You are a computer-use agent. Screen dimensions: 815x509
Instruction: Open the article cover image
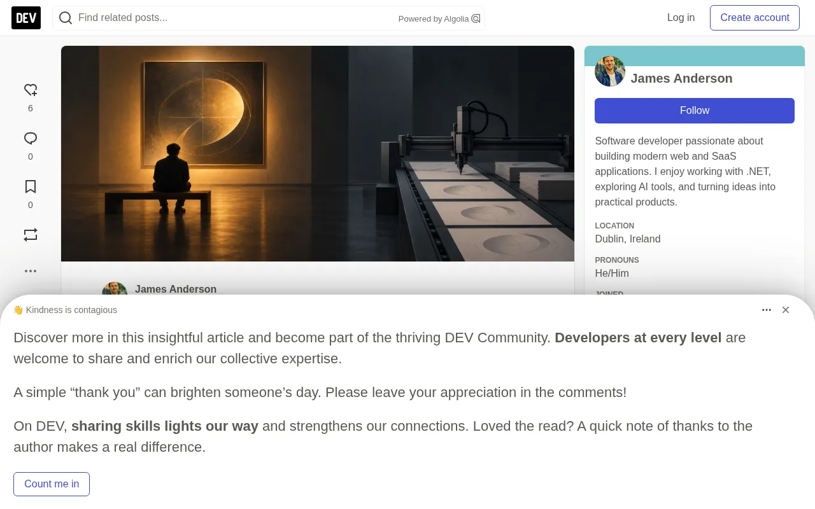click(x=318, y=153)
